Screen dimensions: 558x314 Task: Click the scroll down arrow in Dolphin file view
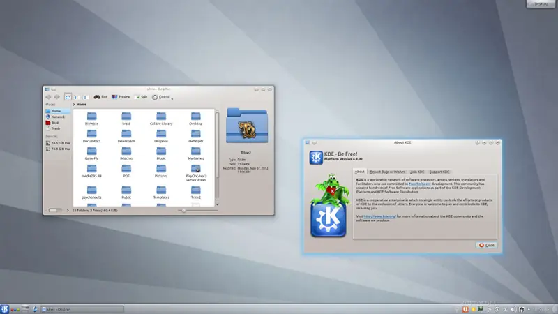coord(217,204)
